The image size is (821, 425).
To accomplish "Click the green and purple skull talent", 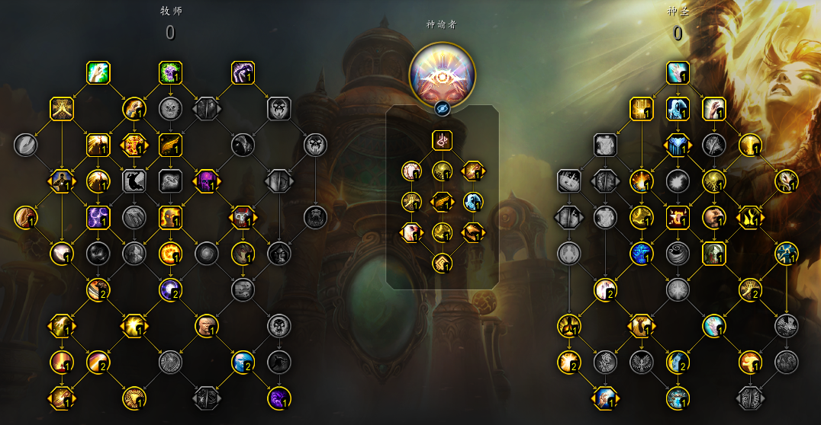I will [170, 72].
